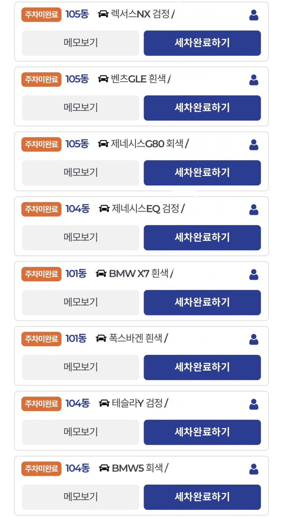Screen dimensions: 283x518
Task: Click the 주차미완료 badge on 테슬라Y card
Action: pos(41,404)
